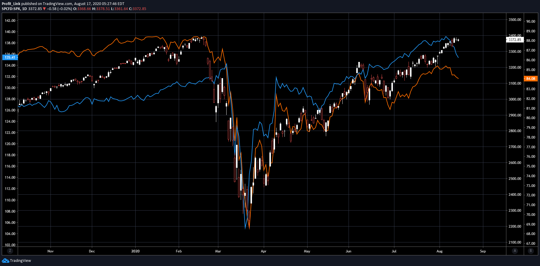Click the Apr label on time axis

point(264,251)
